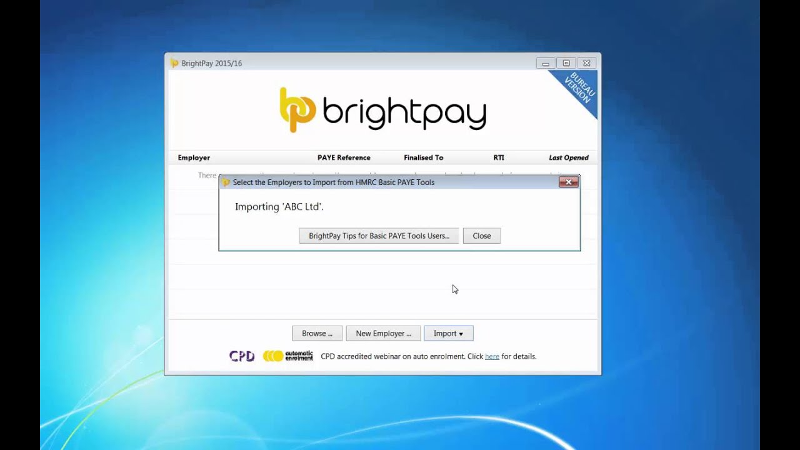This screenshot has width=800, height=450.
Task: Click the Importing 'ABC Ltd'. status text
Action: 279,207
